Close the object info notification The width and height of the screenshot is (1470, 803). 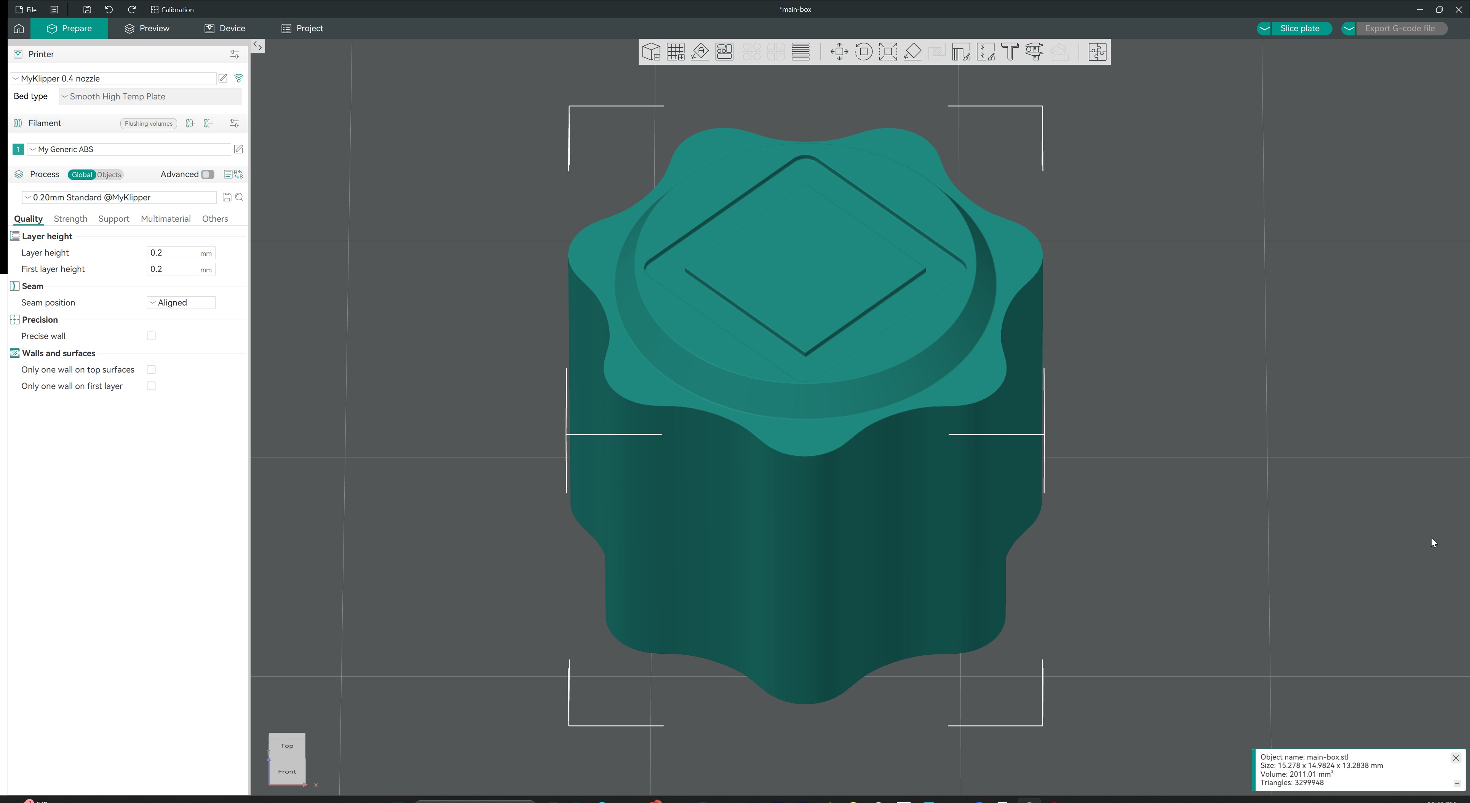coord(1456,758)
